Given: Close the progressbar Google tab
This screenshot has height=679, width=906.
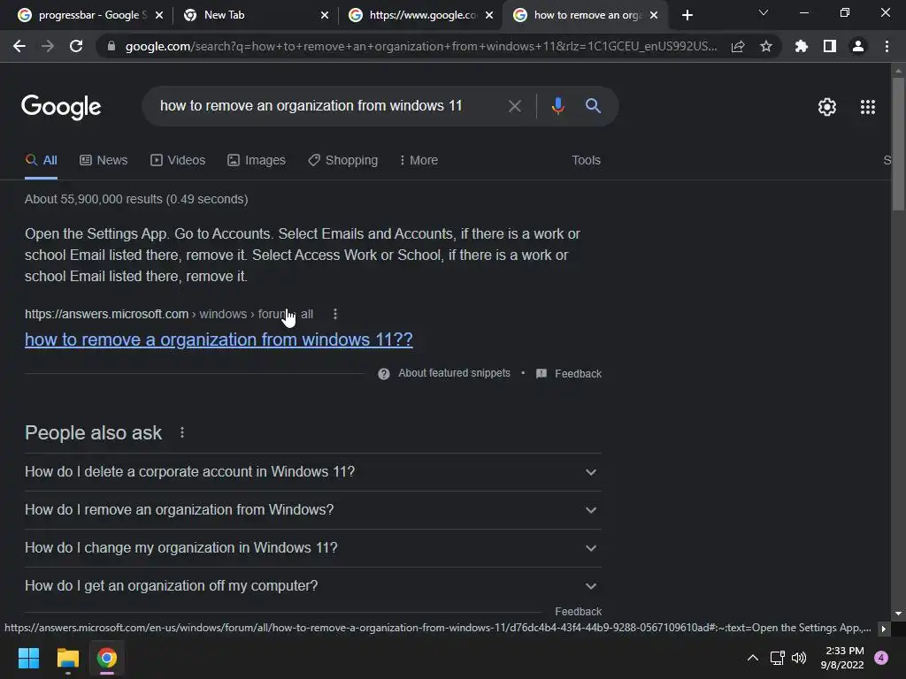Looking at the screenshot, I should [x=159, y=16].
